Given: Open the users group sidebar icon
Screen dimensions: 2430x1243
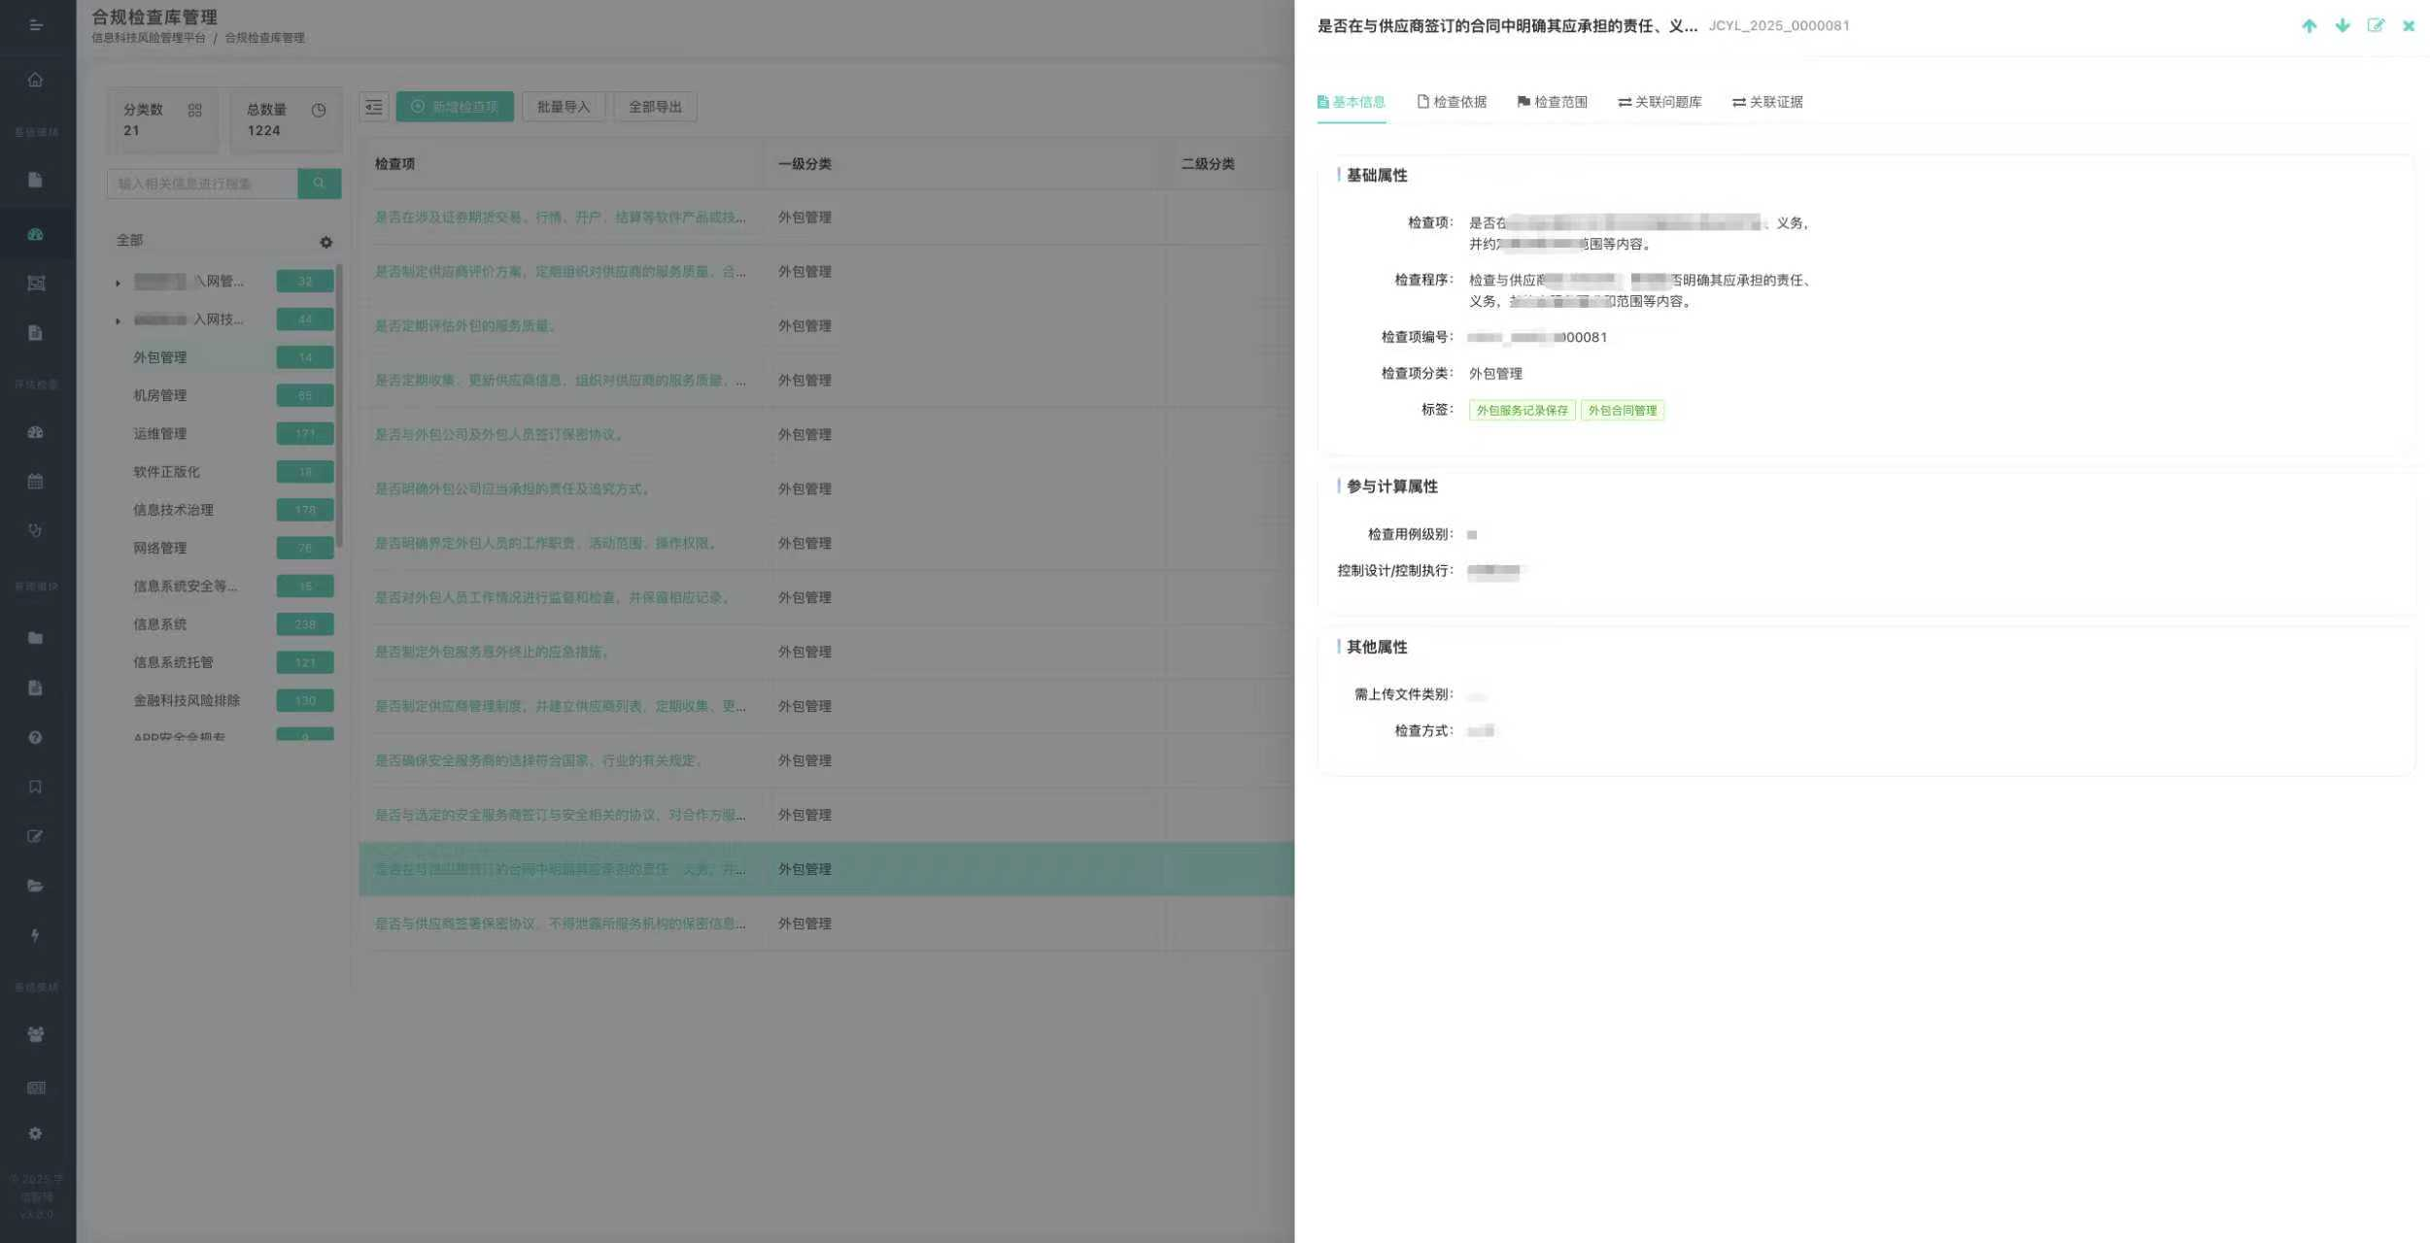Looking at the screenshot, I should click(x=36, y=1034).
